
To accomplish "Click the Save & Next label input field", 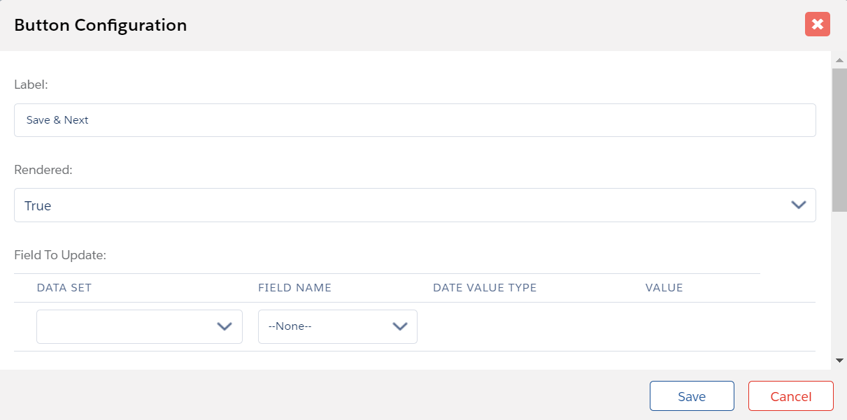I will [414, 120].
